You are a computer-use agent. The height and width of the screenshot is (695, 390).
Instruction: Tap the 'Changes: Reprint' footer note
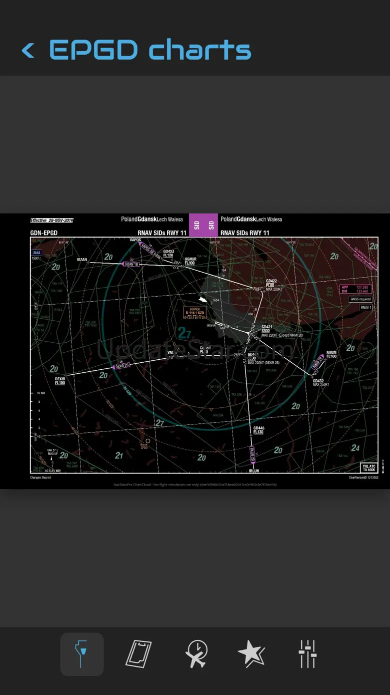click(x=40, y=478)
